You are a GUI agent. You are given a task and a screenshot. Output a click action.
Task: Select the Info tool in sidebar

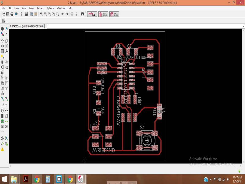click(2, 29)
